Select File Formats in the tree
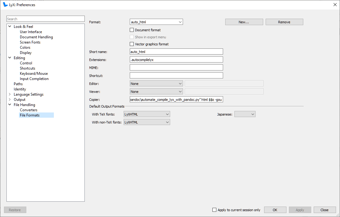Image resolution: width=340 pixels, height=217 pixels. [x=36, y=115]
